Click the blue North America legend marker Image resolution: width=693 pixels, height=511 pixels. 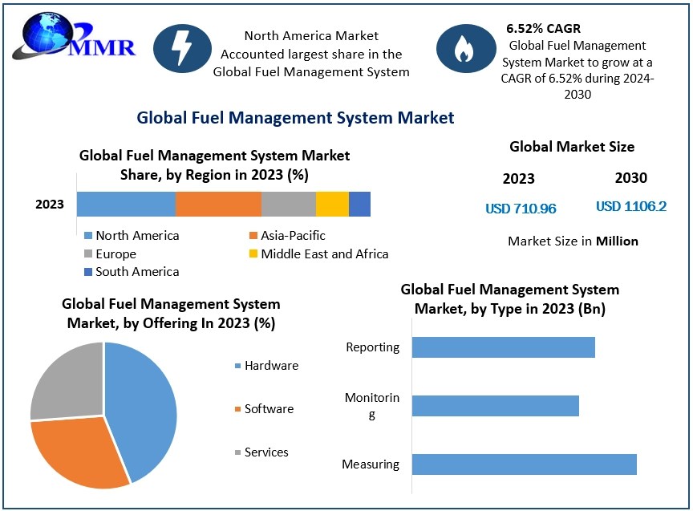click(90, 235)
